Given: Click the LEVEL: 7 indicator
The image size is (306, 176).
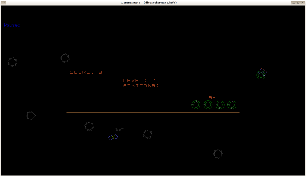Looking at the screenshot, I should coord(139,80).
